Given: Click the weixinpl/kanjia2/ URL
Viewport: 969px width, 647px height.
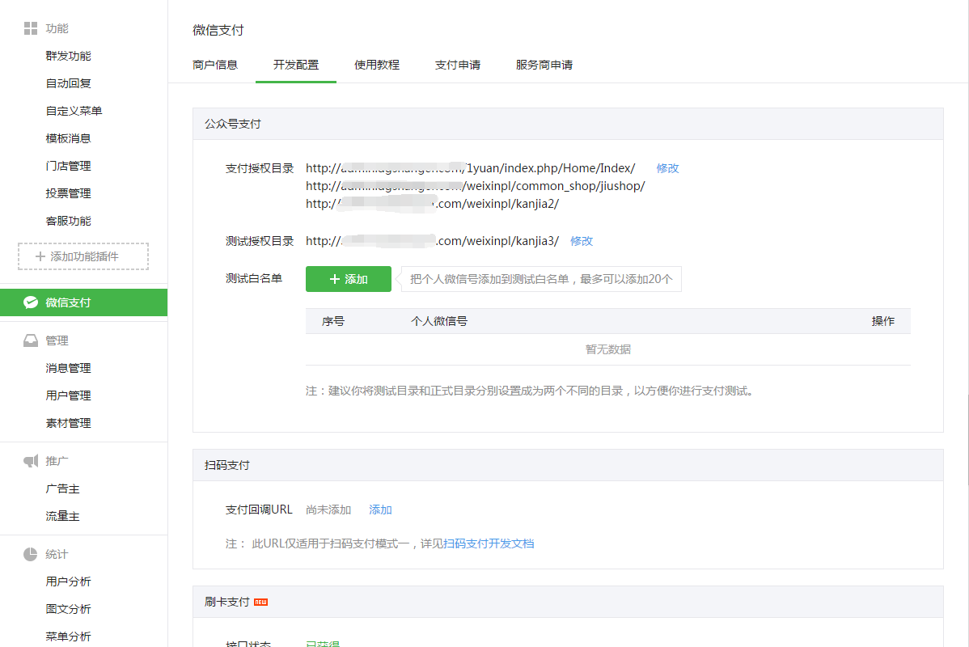Looking at the screenshot, I should tap(433, 204).
